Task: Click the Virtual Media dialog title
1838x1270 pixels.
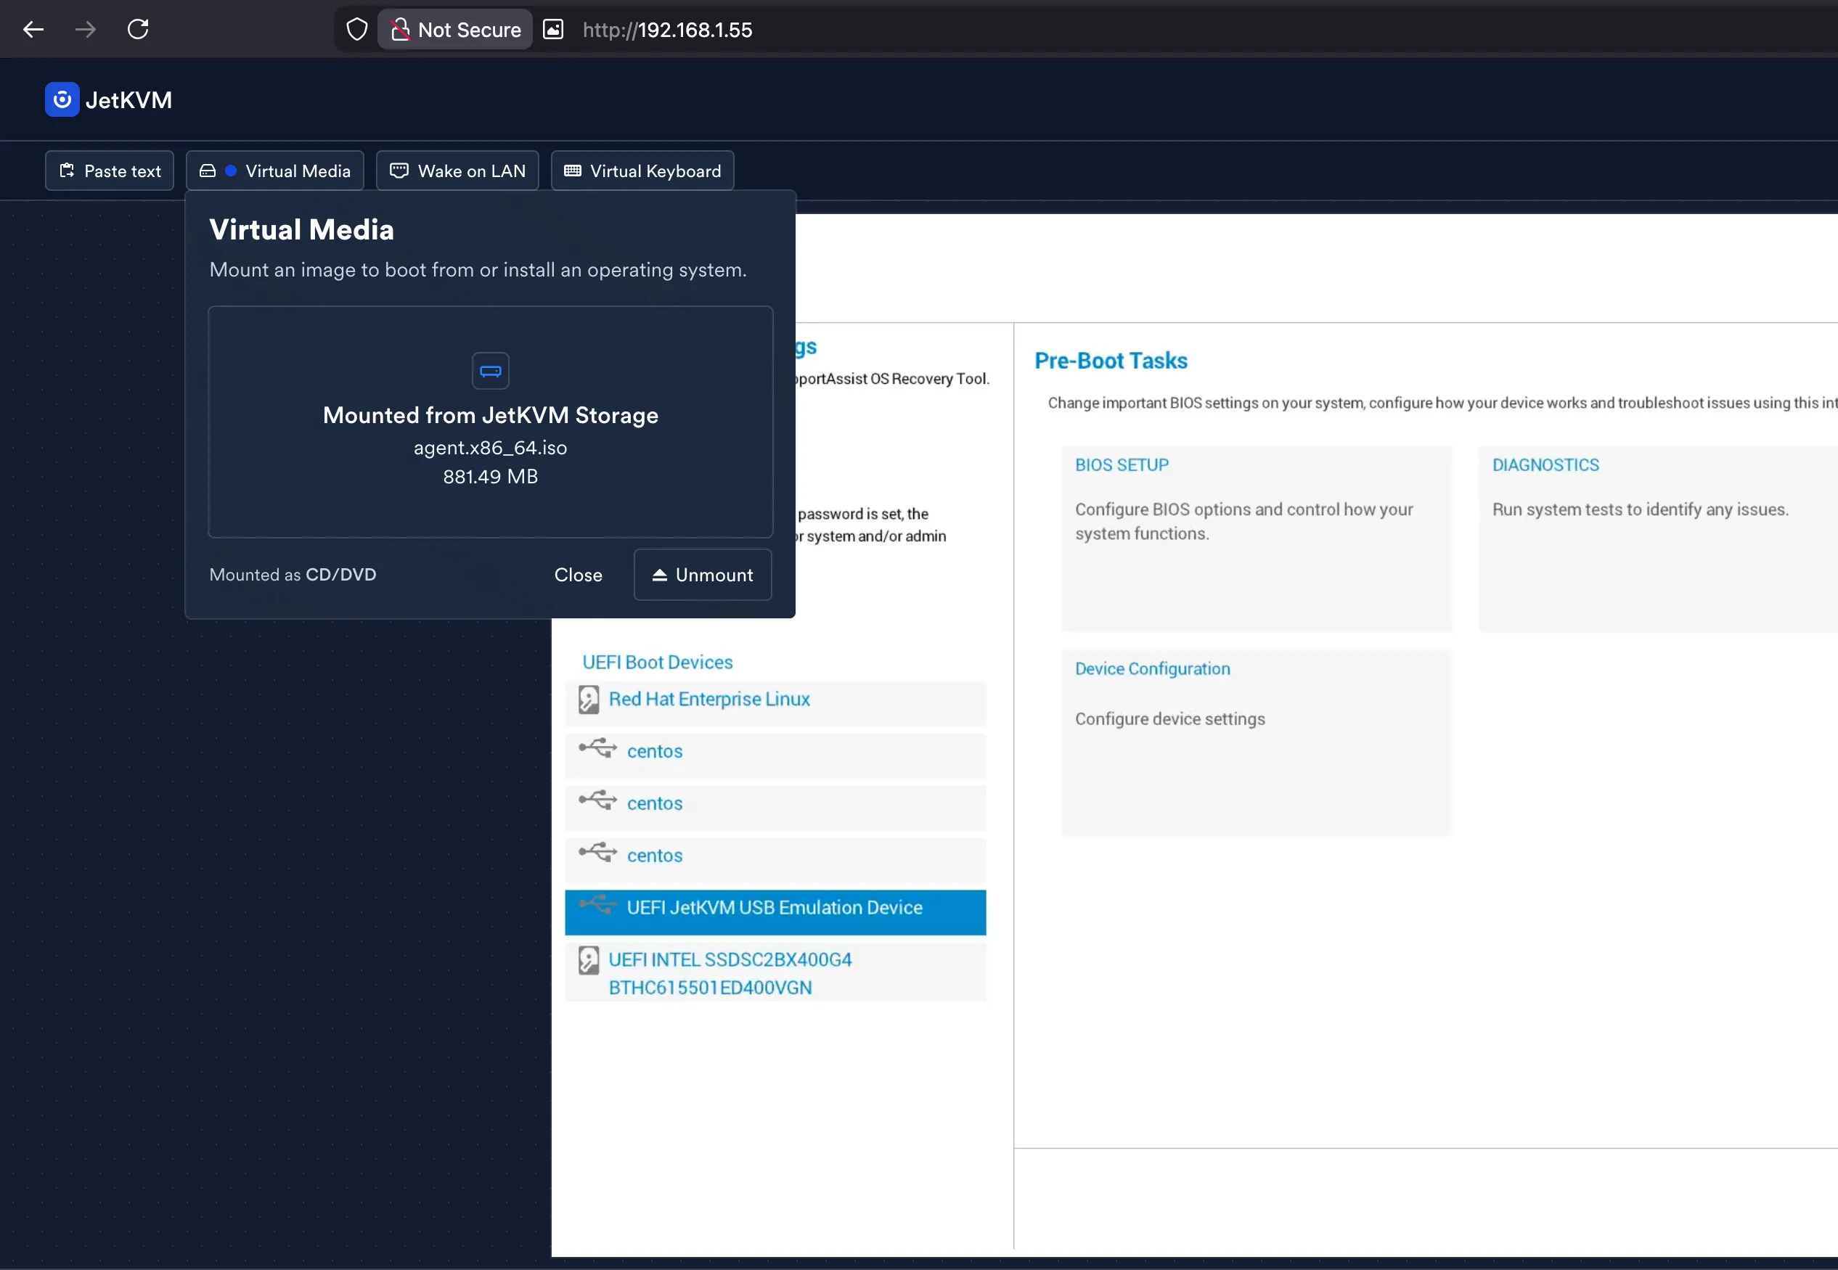Action: coord(302,230)
